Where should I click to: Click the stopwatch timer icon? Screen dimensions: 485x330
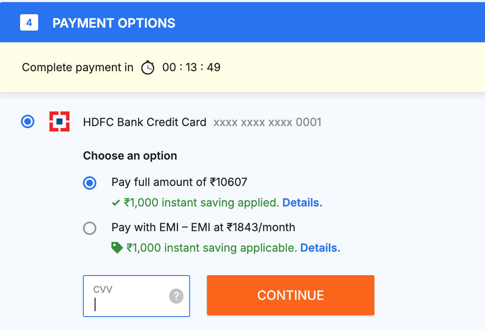coord(147,67)
